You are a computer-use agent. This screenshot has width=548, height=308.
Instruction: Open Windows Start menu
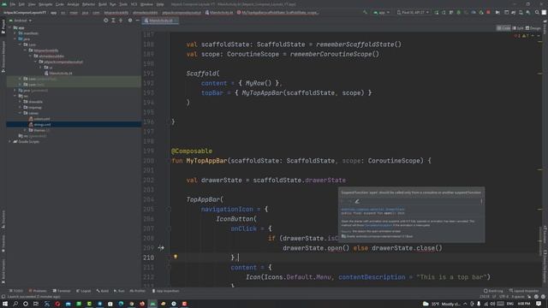tap(5, 304)
